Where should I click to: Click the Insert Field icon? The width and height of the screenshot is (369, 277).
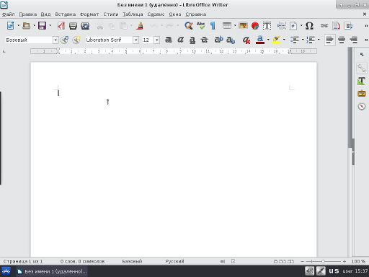click(x=293, y=25)
